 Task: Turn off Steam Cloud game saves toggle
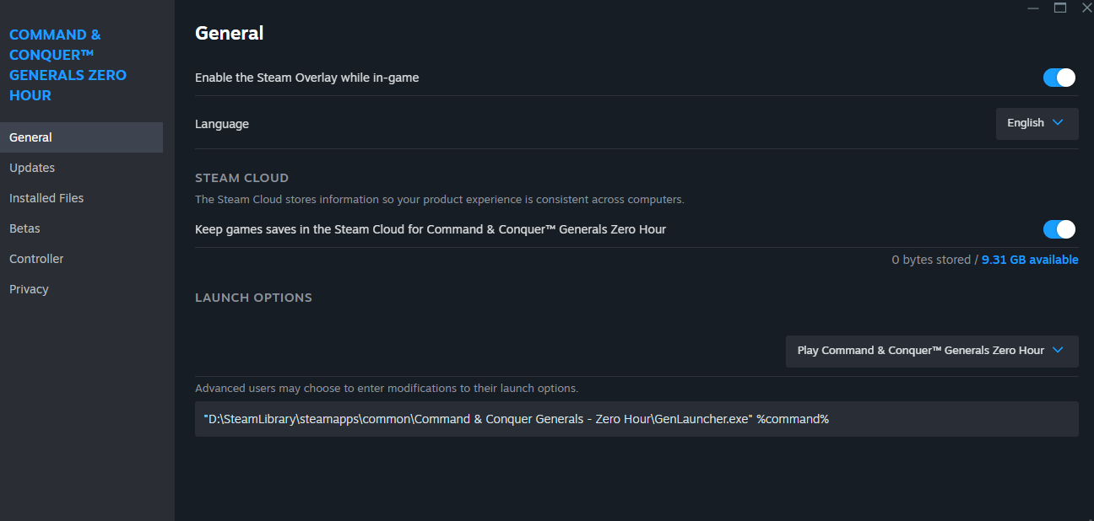click(1059, 229)
